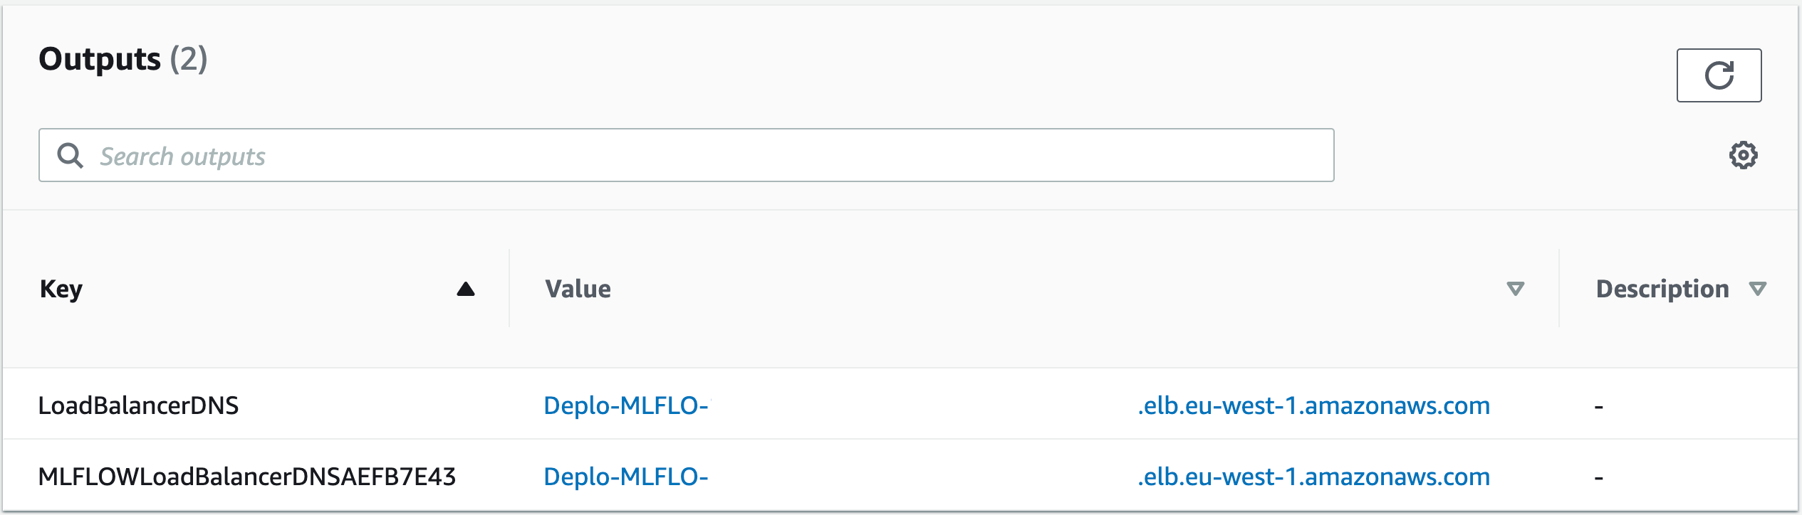Viewport: 1802px width, 515px height.
Task: Toggle the Key column sort arrow
Action: click(466, 289)
